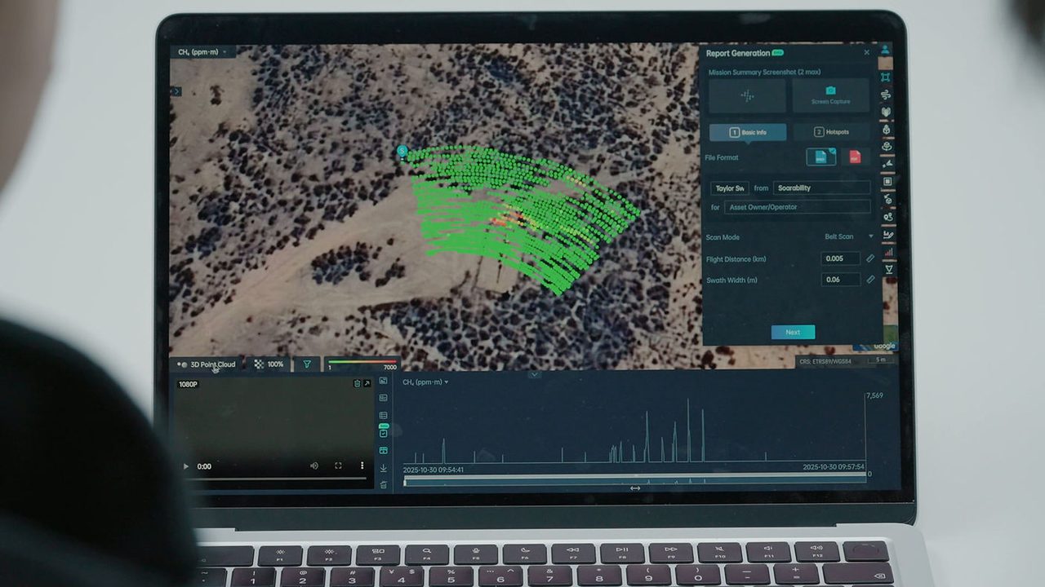
Task: Select the PDF file format
Action: click(855, 157)
